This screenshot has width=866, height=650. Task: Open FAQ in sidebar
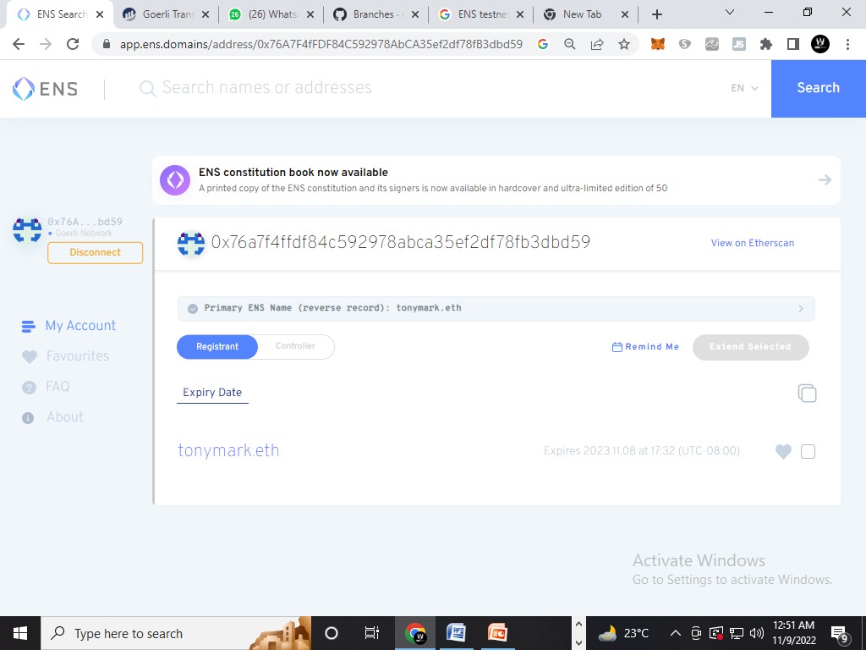coord(46,386)
